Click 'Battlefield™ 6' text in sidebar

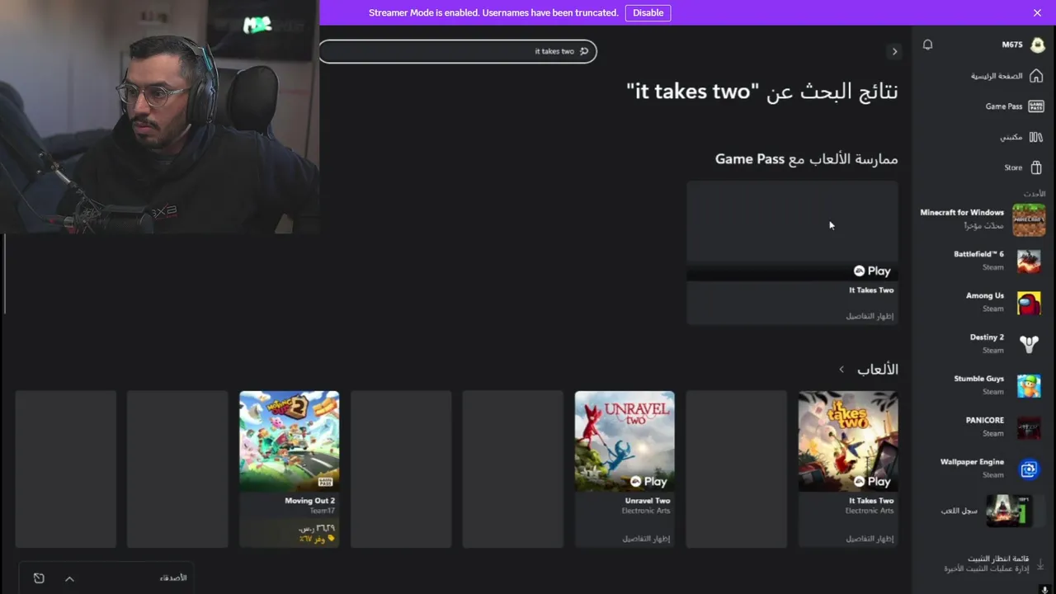tap(979, 254)
